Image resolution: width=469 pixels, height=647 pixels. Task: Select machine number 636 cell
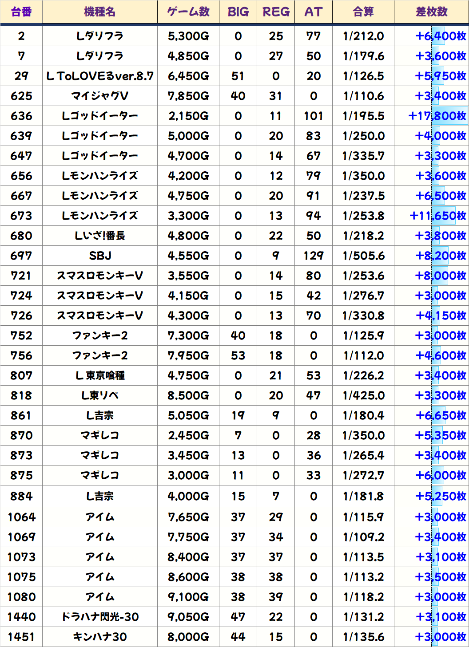[x=21, y=116]
